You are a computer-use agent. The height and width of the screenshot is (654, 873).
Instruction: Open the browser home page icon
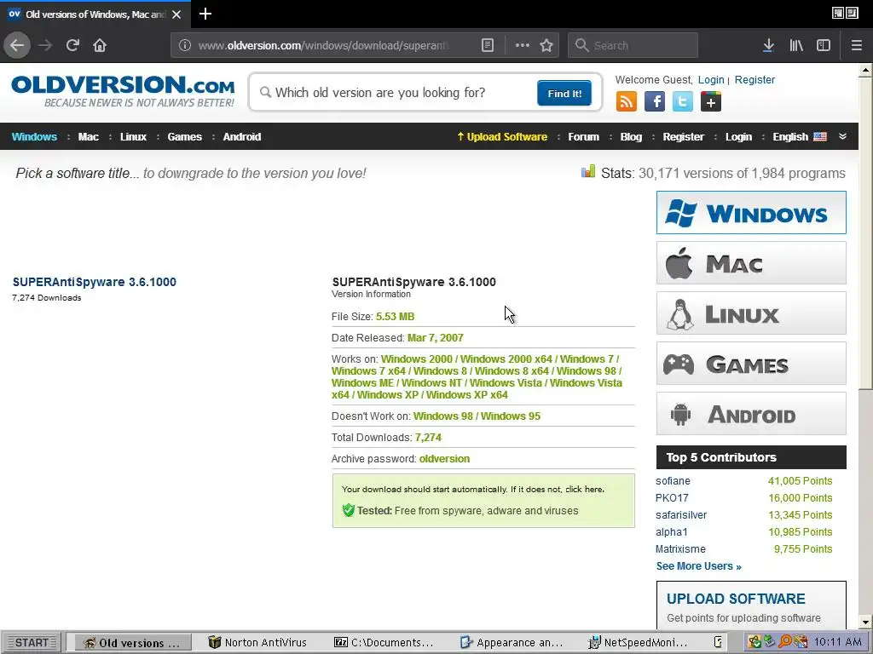point(100,45)
